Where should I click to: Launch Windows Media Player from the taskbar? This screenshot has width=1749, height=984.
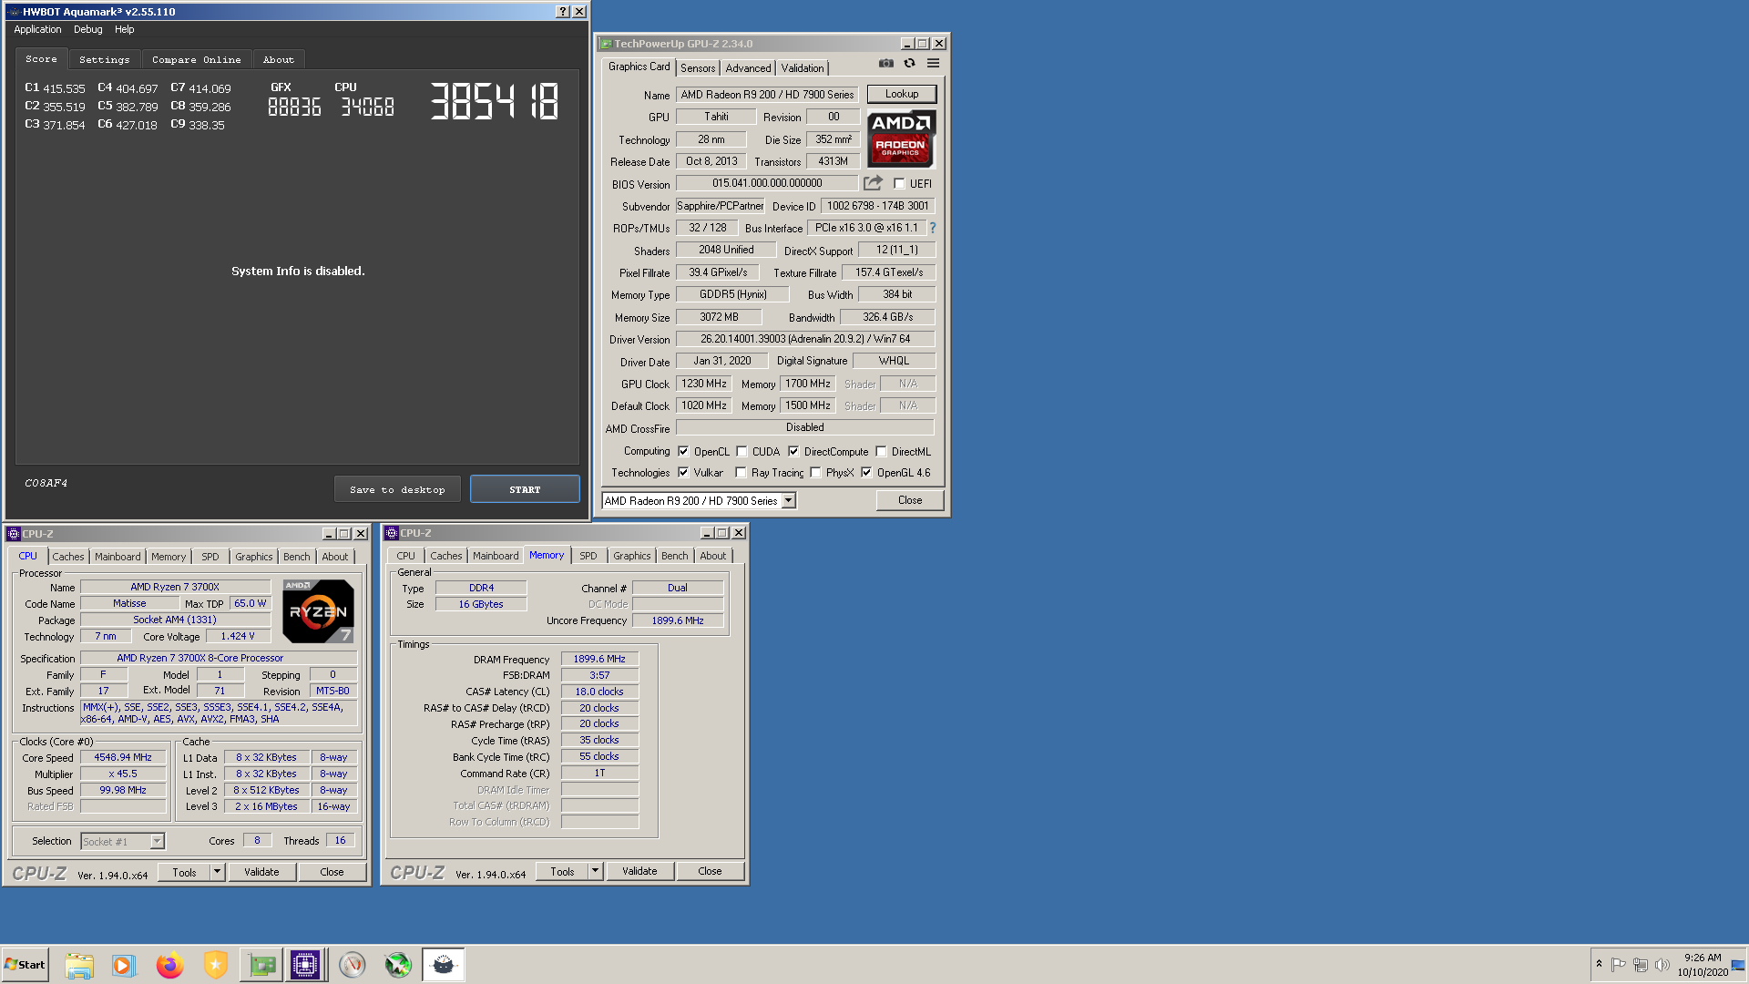(123, 965)
